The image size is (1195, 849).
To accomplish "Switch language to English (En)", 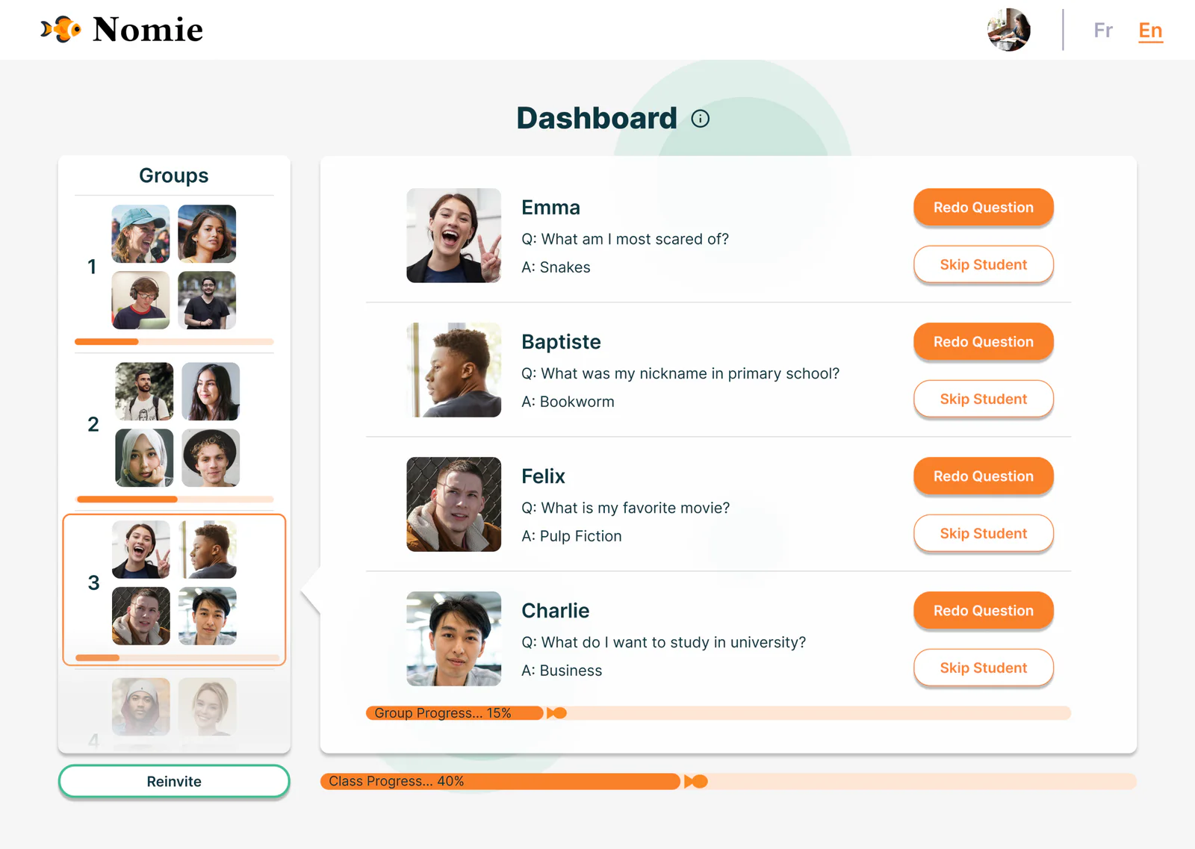I will 1150,31.
